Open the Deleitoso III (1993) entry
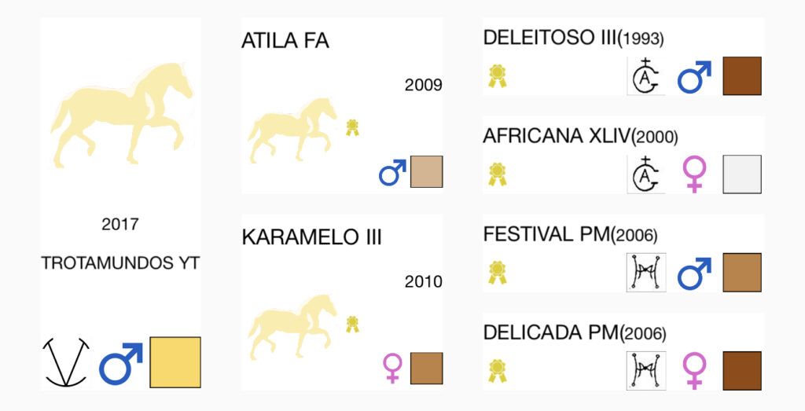Image resolution: width=805 pixels, height=411 pixels. (x=573, y=38)
